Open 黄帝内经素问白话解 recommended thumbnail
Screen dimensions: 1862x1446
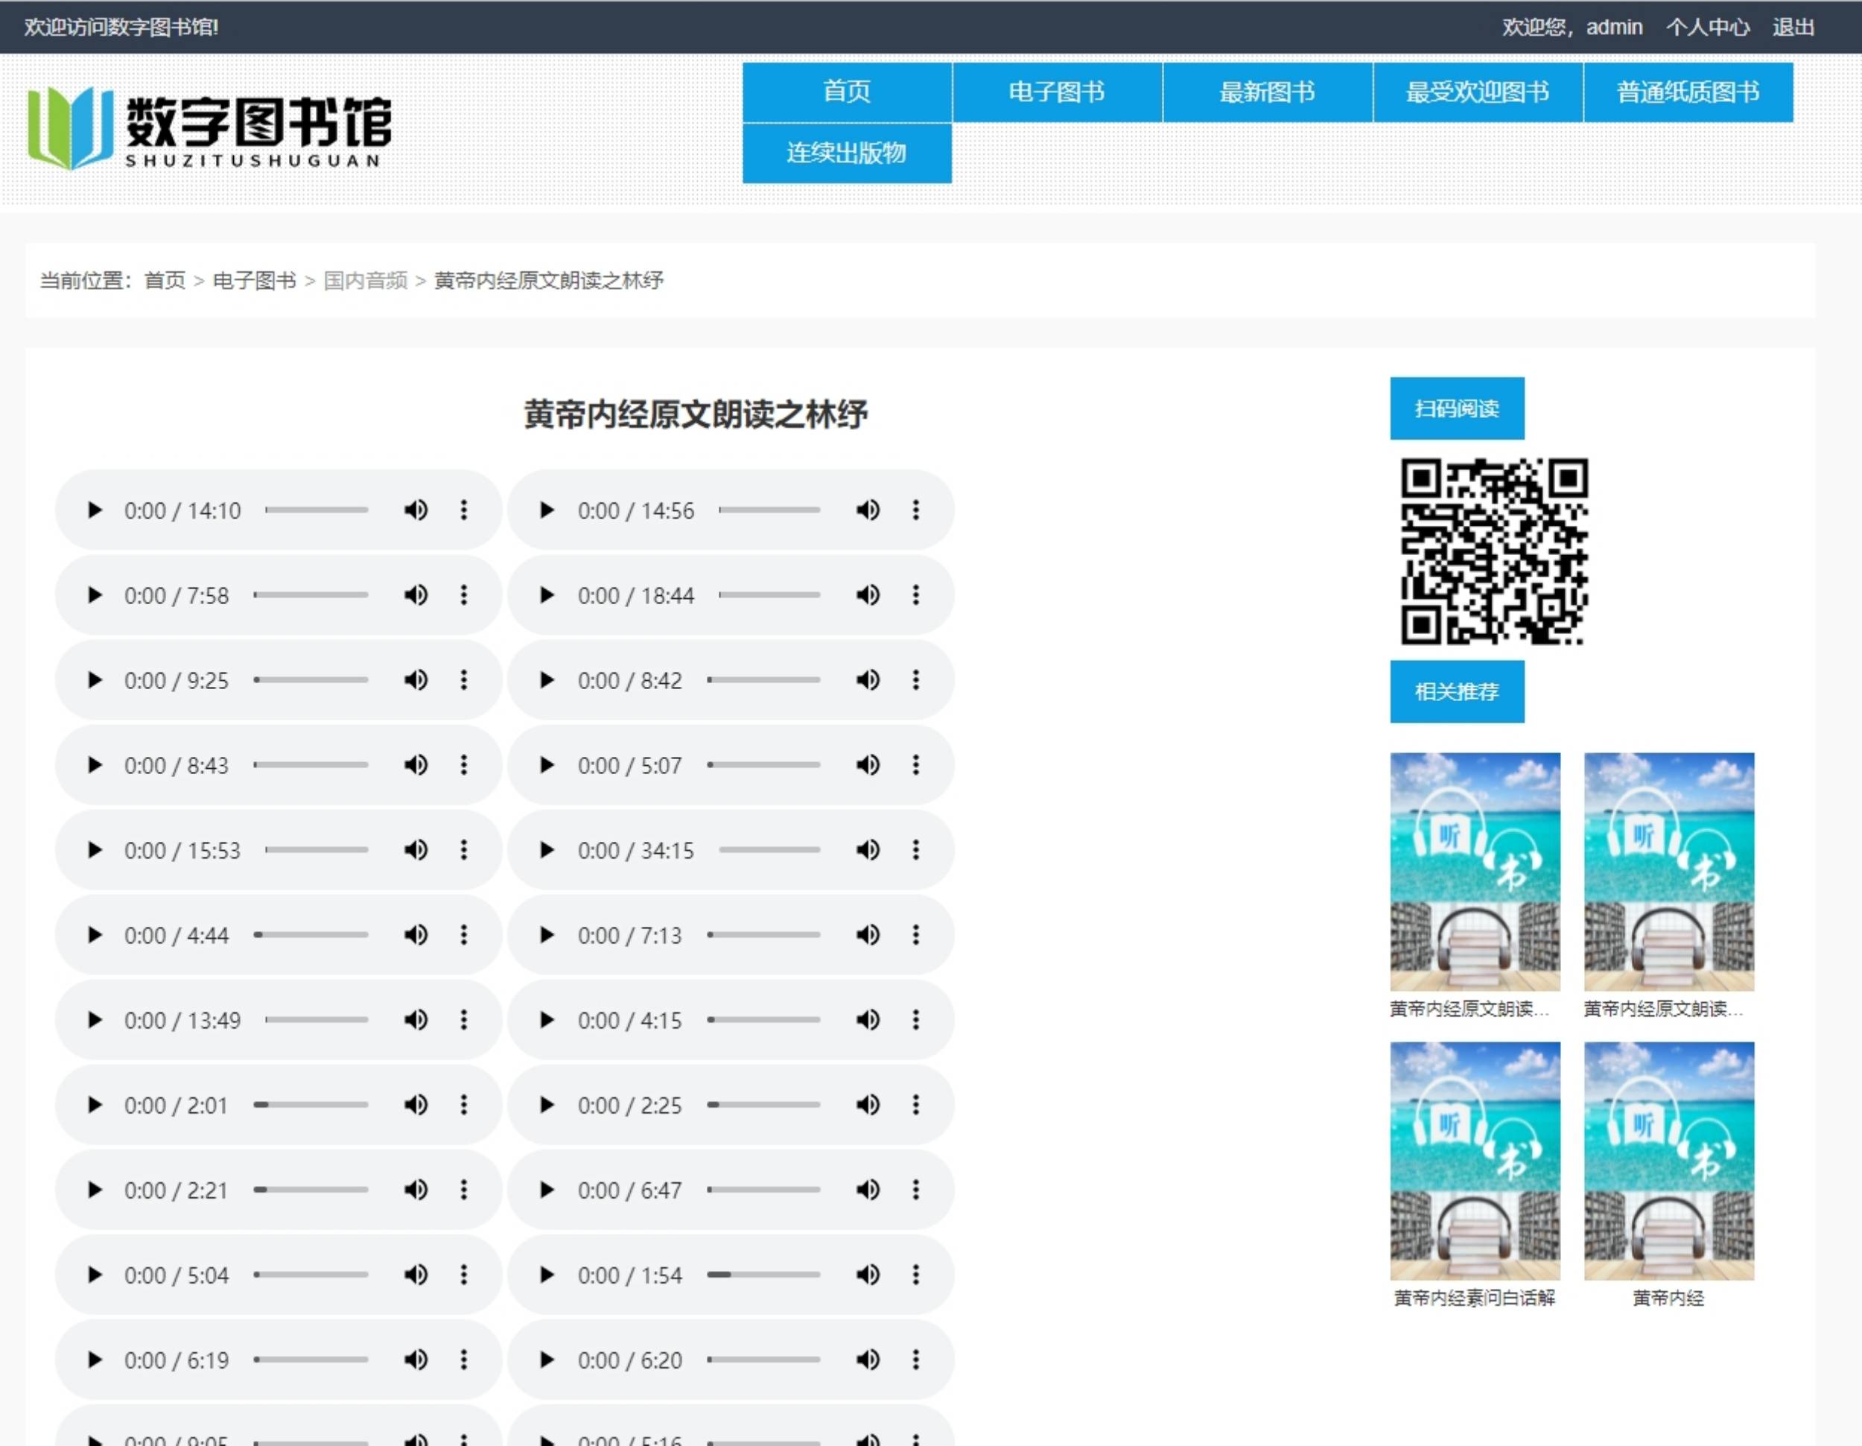(1474, 1161)
